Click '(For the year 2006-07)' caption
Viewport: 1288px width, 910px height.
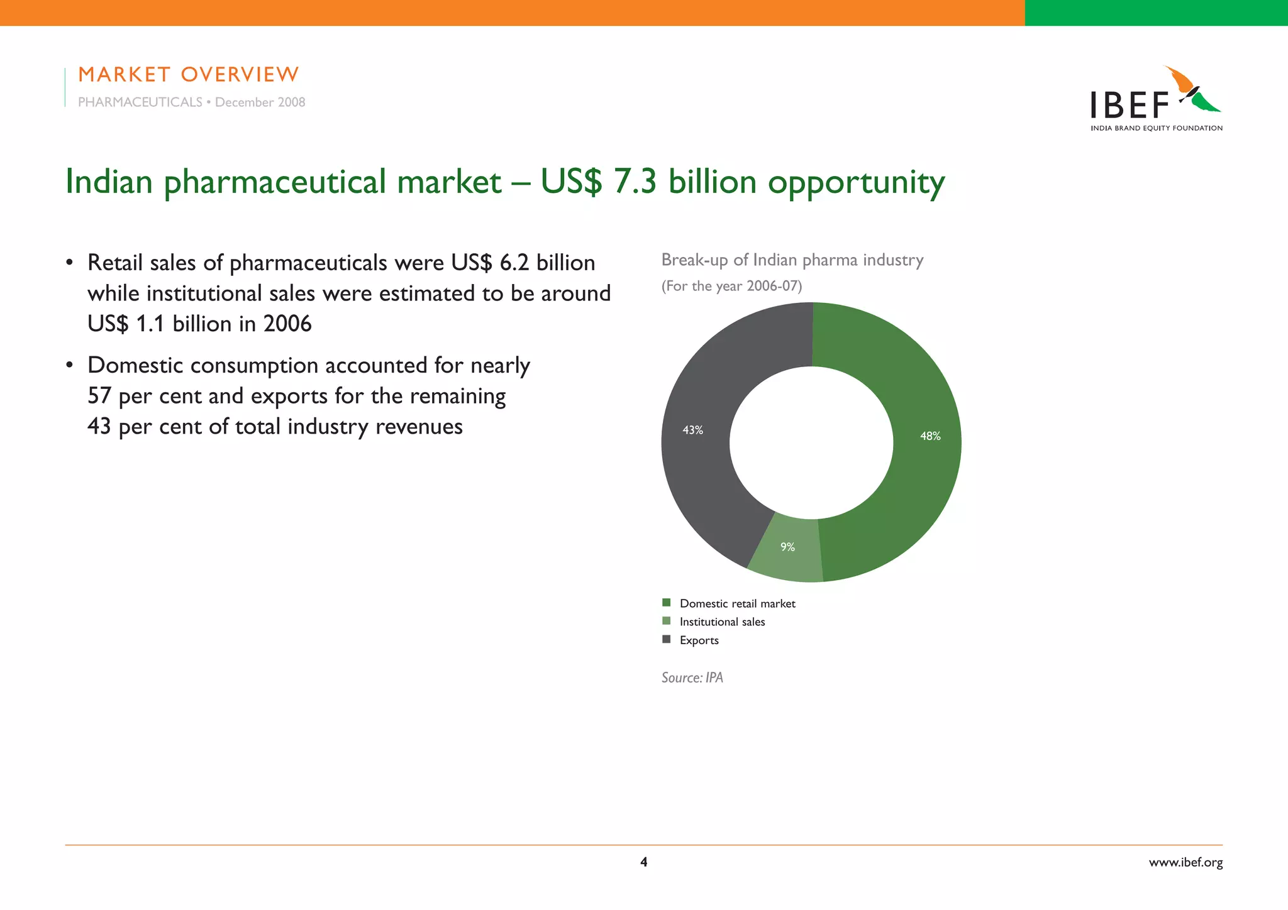pos(731,286)
